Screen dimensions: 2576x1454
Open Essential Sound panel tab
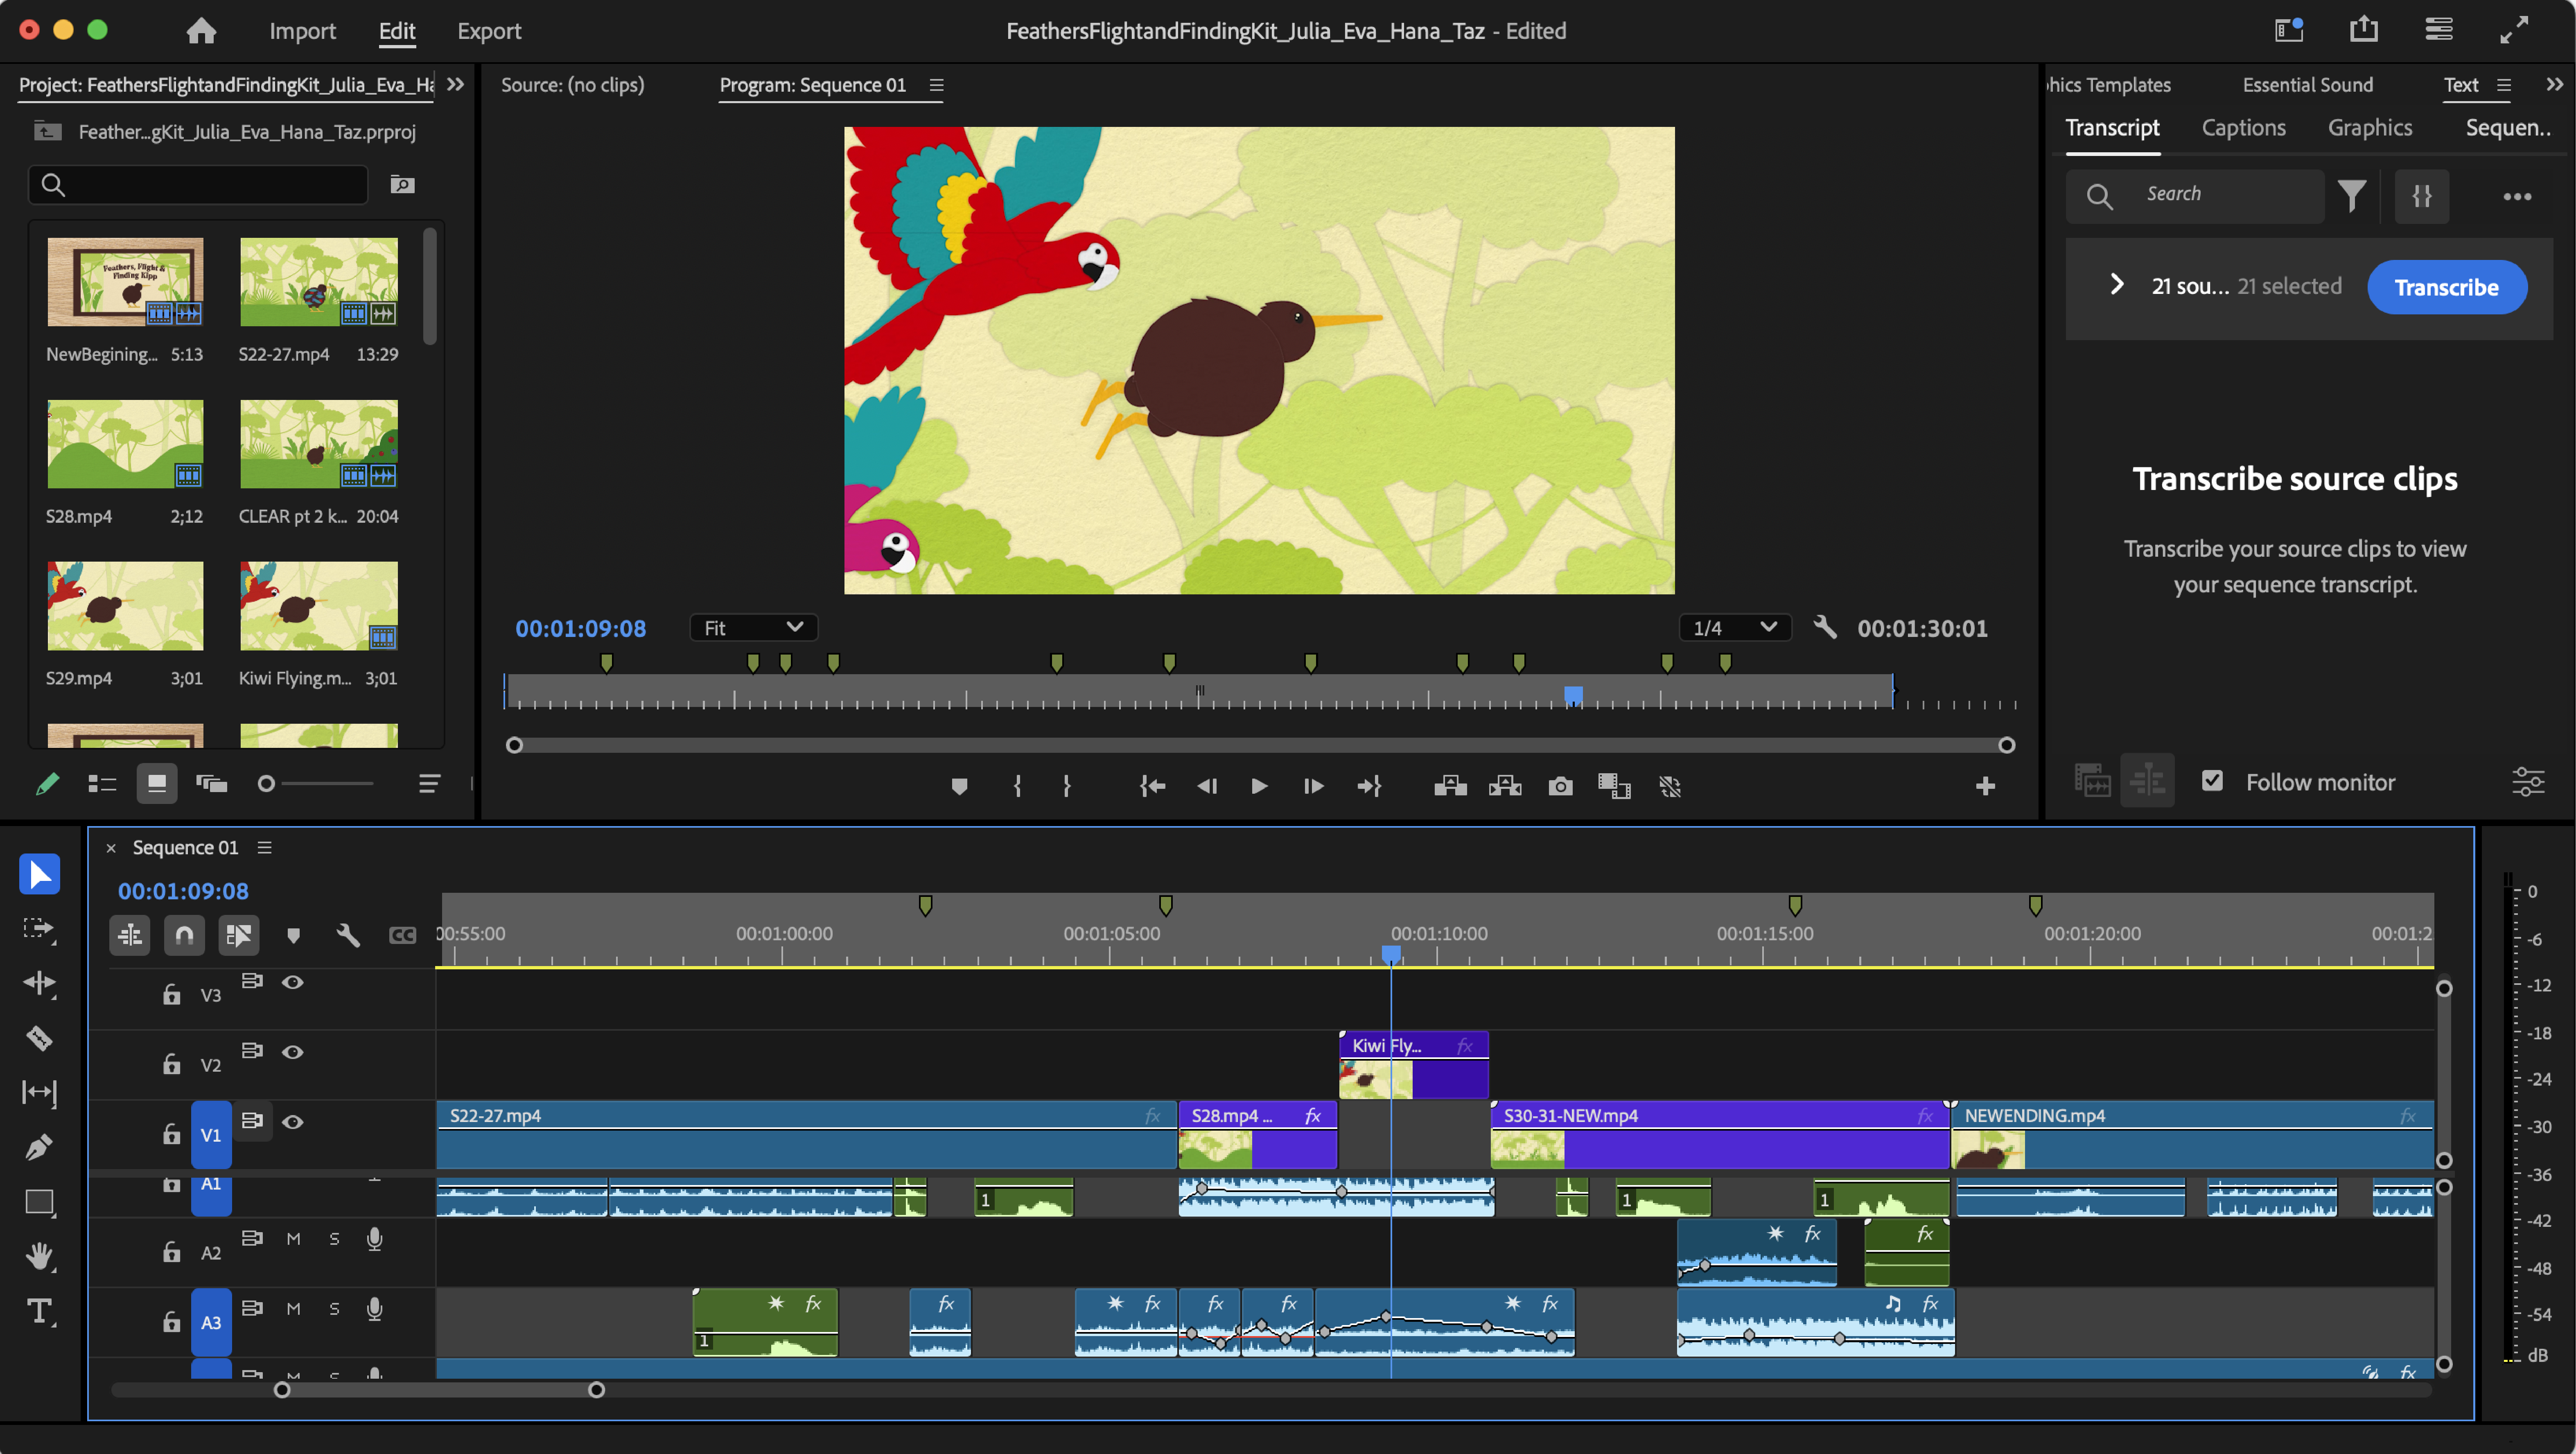tap(2307, 85)
